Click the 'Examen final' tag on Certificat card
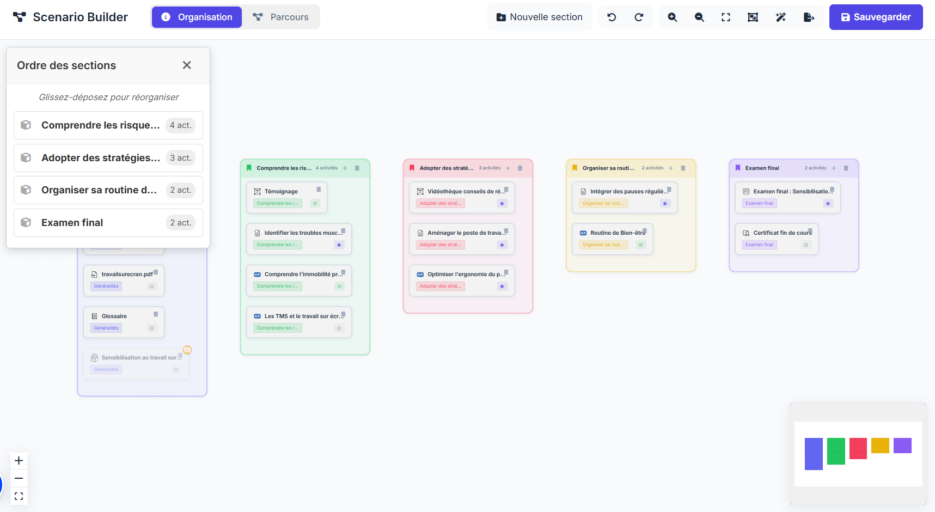 click(x=760, y=245)
